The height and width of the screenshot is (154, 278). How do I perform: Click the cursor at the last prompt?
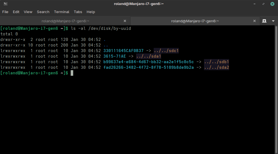(x=72, y=73)
